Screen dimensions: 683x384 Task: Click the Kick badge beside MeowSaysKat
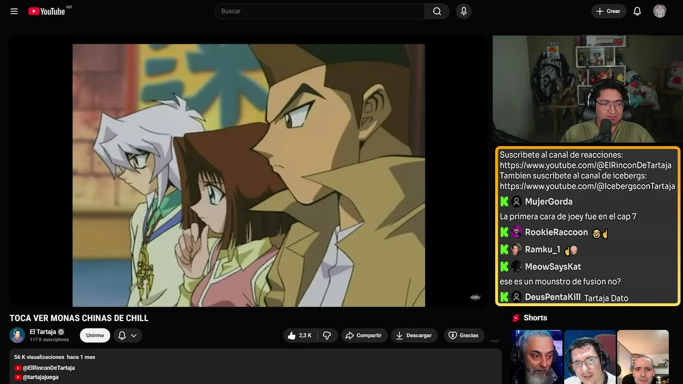click(x=504, y=267)
